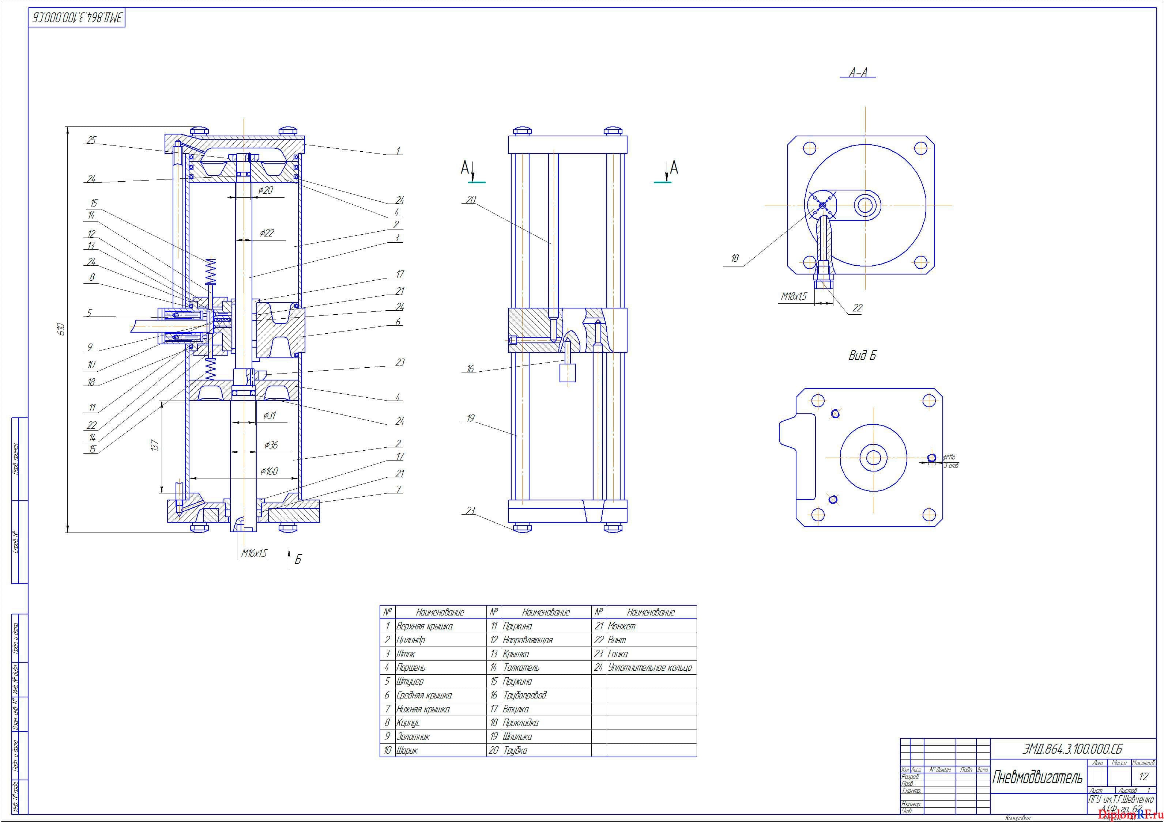
Task: Click the "φ36" diameter dimension
Action: point(271,444)
